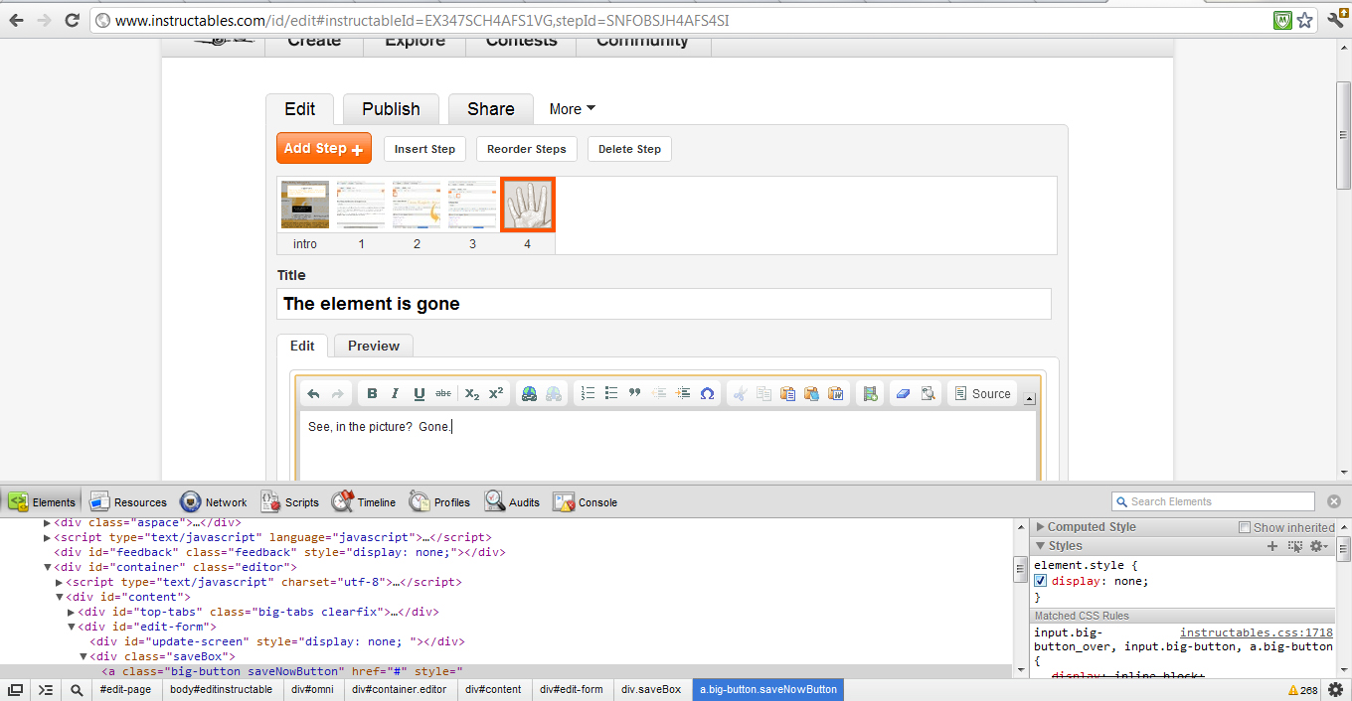Apply italic formatting in the editor
This screenshot has height=701, width=1352.
395,394
